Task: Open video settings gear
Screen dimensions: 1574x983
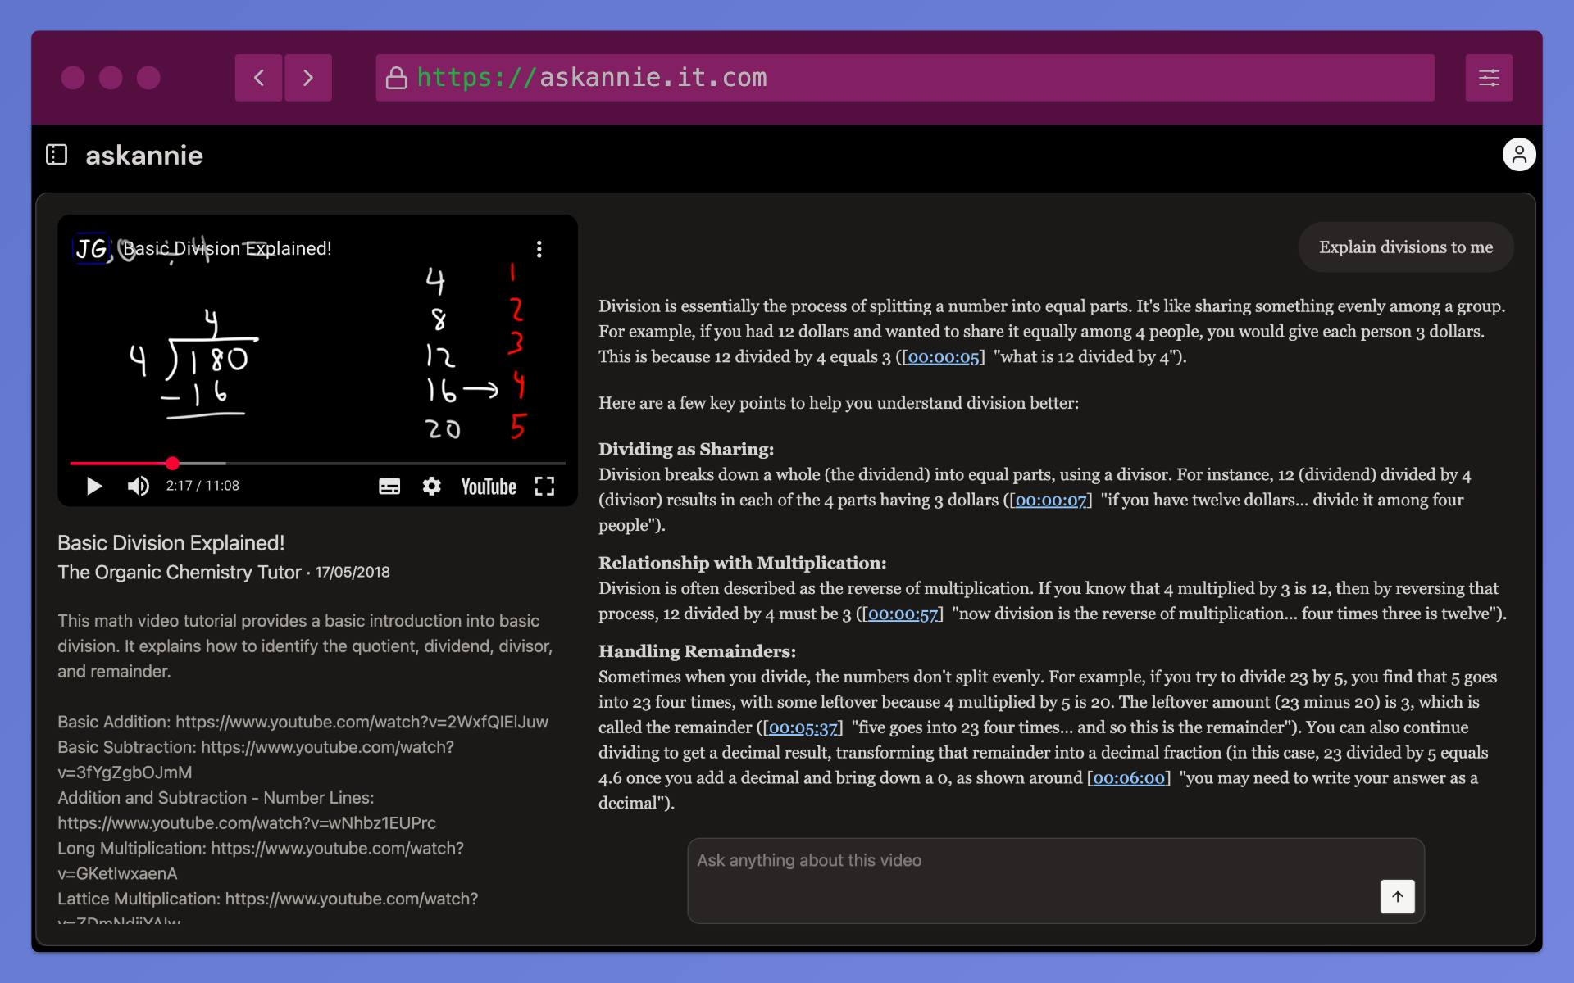Action: pyautogui.click(x=431, y=487)
